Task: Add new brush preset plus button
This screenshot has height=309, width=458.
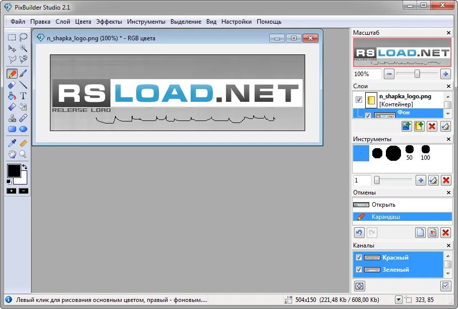Action: (421, 180)
